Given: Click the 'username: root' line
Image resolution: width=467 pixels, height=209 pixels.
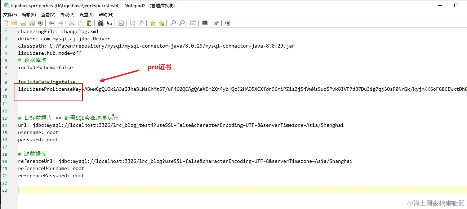Looking at the screenshot, I should point(38,132).
